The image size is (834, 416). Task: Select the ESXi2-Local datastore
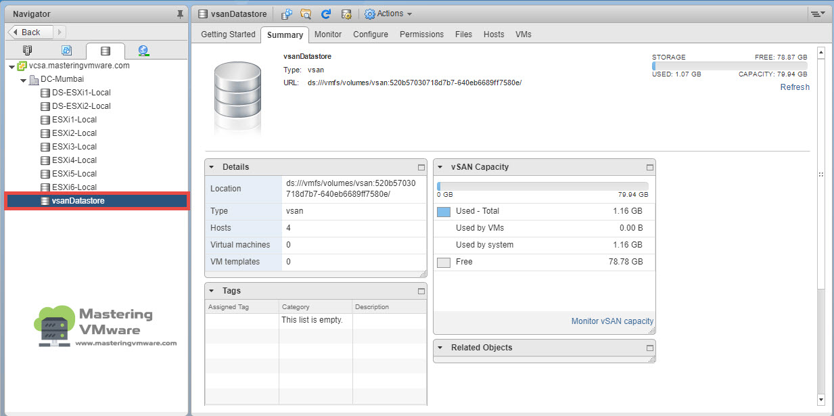pos(74,133)
